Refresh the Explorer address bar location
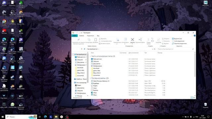The image size is (212, 119). 155,49
